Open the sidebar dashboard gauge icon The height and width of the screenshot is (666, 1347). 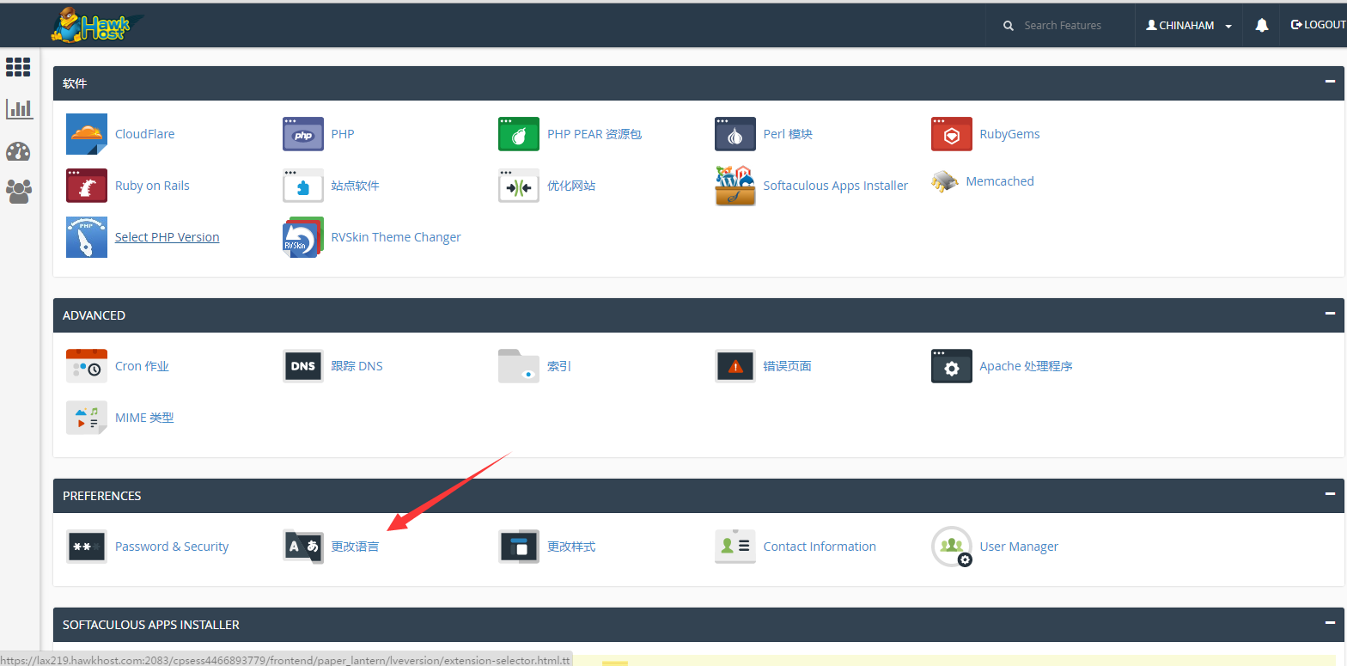(x=18, y=152)
